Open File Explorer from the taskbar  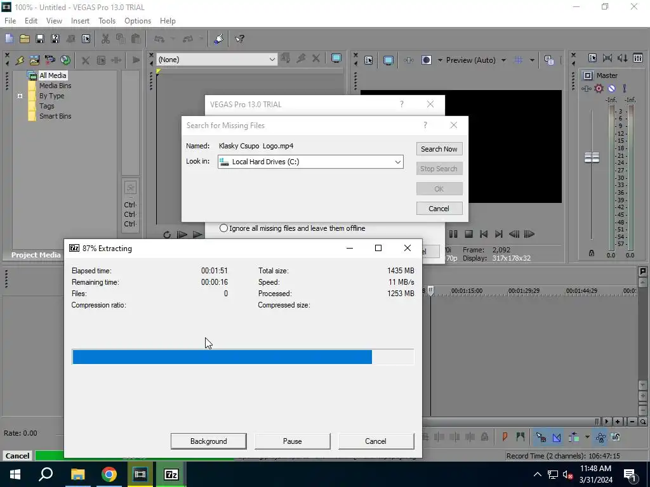[x=77, y=474]
